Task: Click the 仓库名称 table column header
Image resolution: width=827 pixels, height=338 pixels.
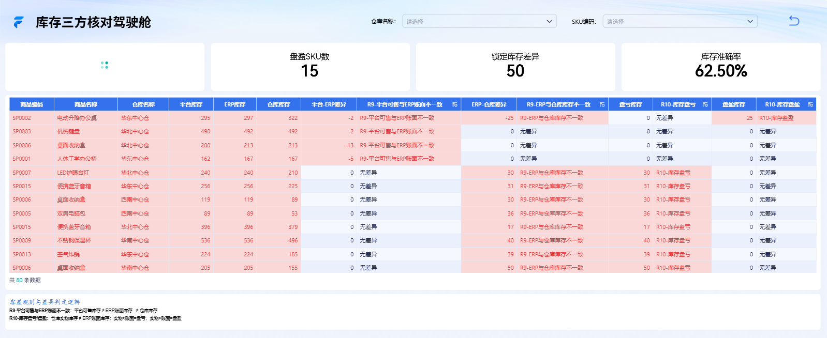Action: [x=143, y=104]
